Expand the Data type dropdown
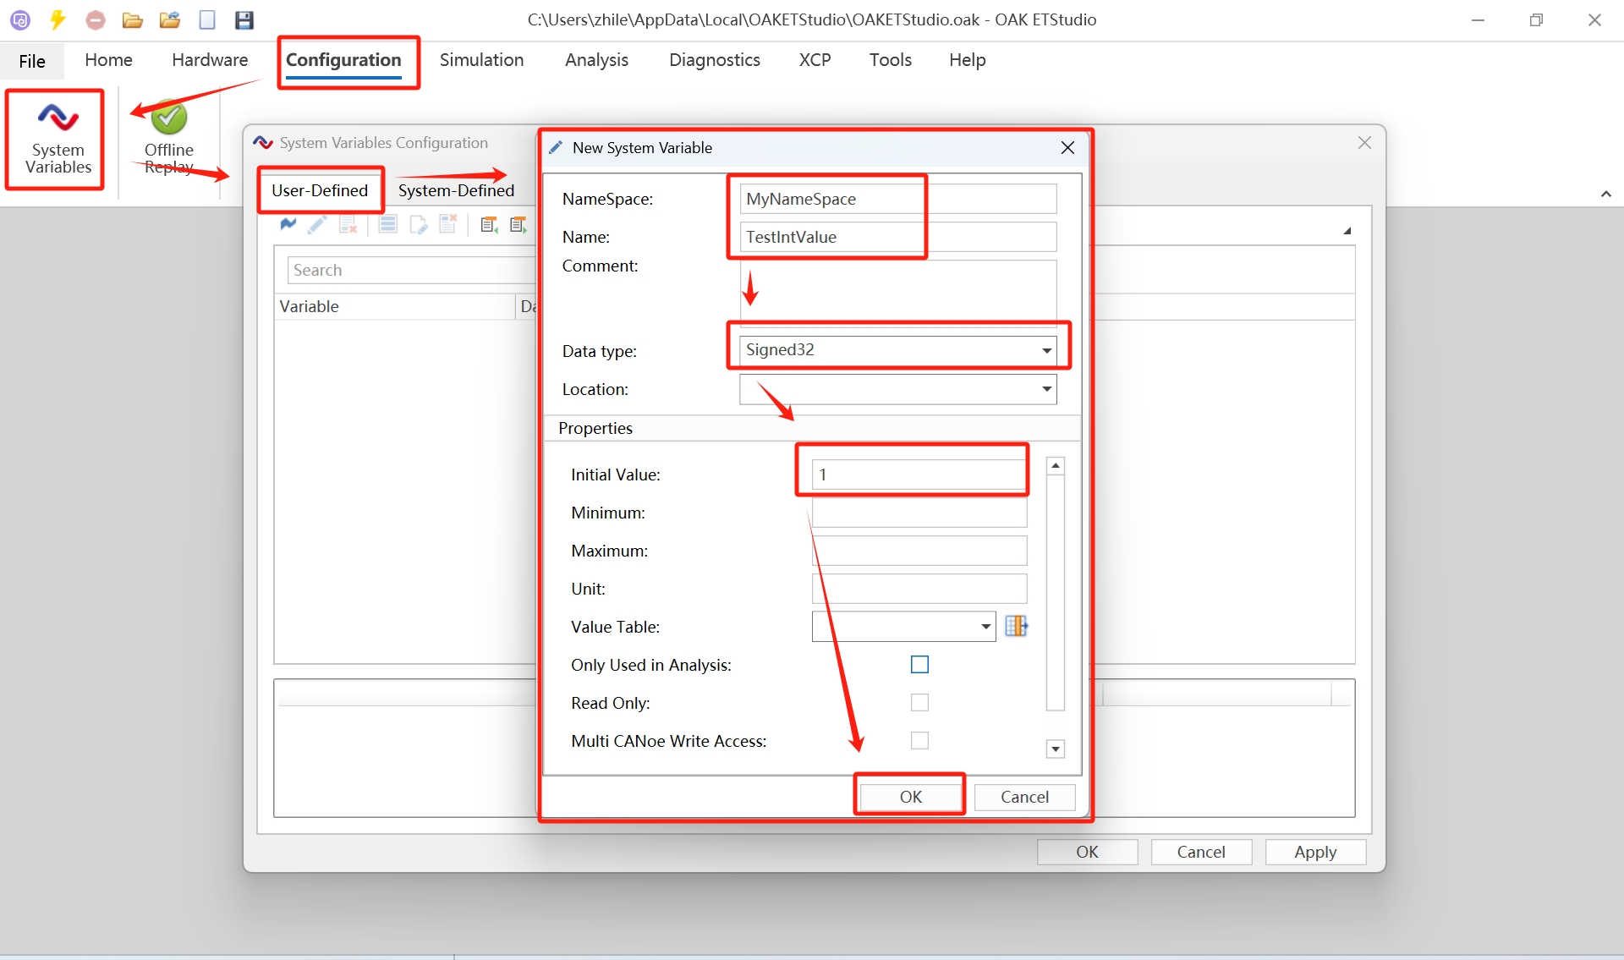 click(1046, 350)
